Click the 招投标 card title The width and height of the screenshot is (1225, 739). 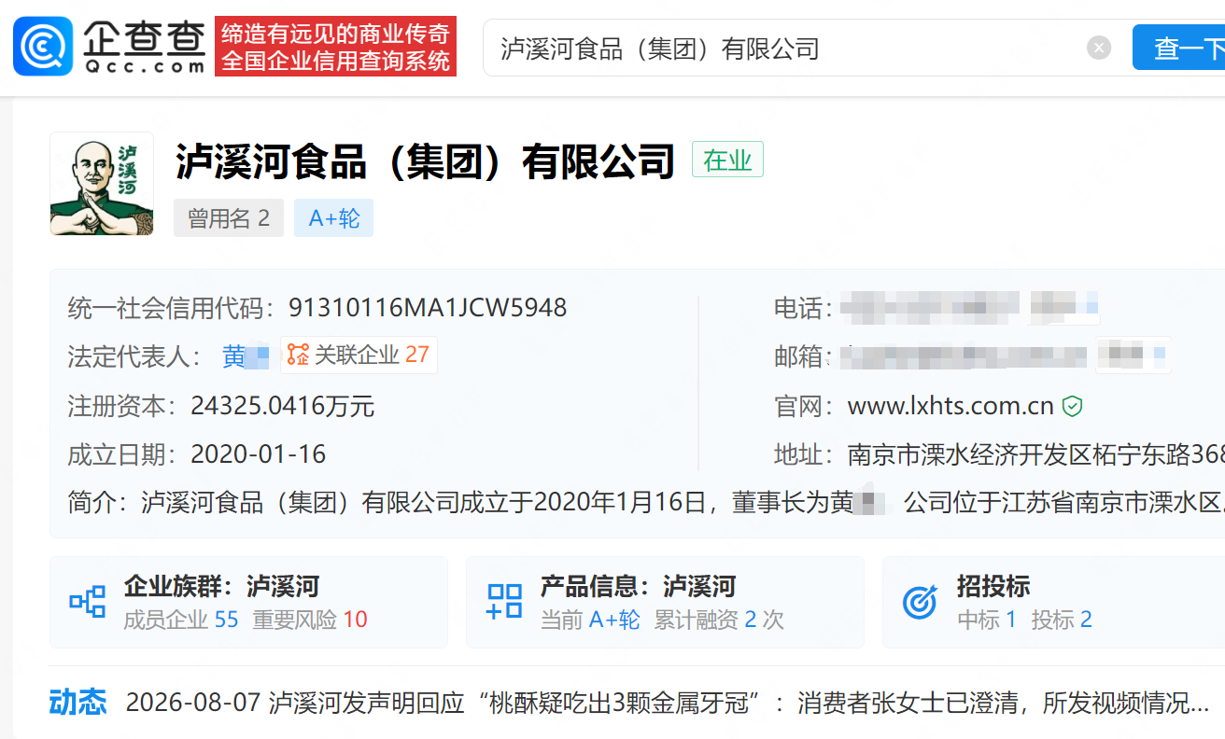click(x=993, y=587)
